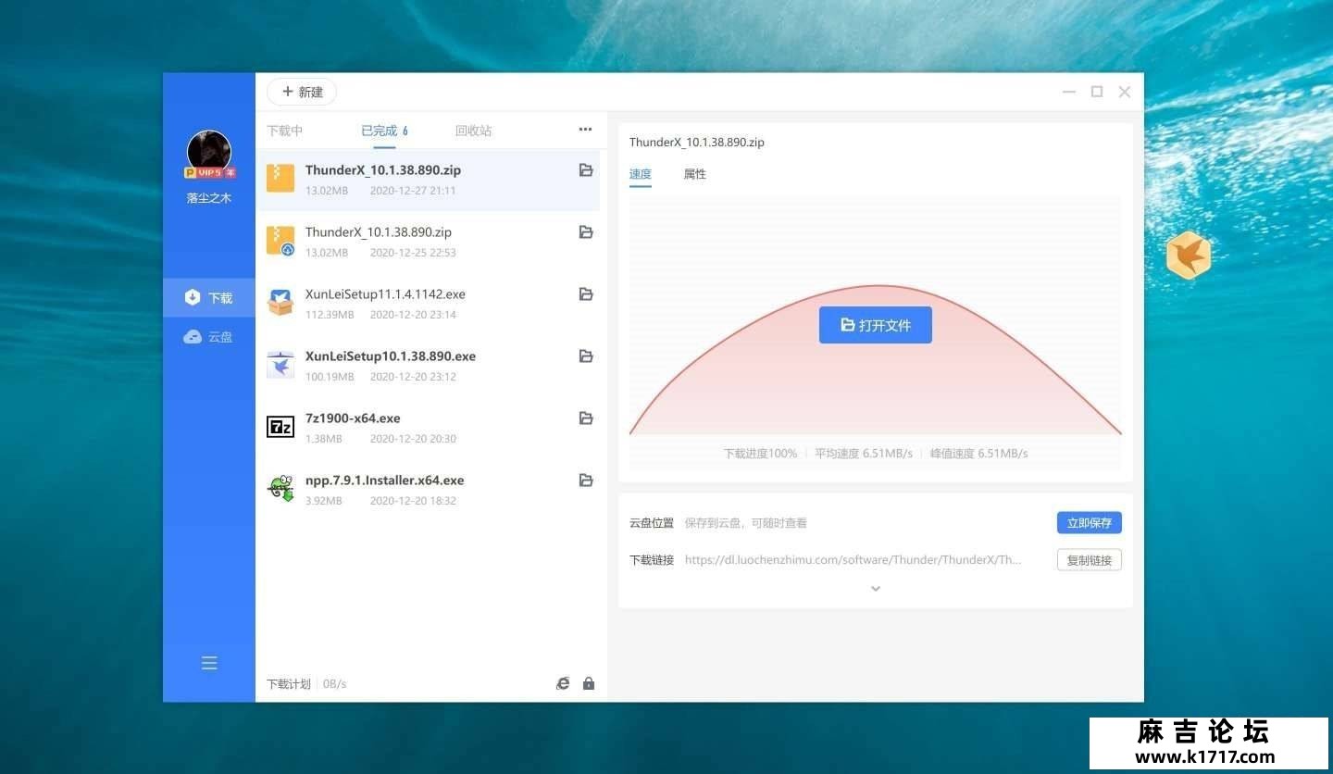Viewport: 1333px width, 774px height.
Task: Switch to the 回收站 recycle bin tab
Action: tap(474, 131)
